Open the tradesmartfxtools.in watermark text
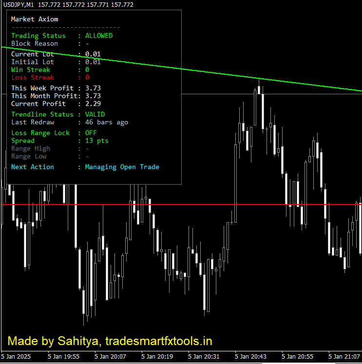The width and height of the screenshot is (362, 364). click(x=158, y=341)
